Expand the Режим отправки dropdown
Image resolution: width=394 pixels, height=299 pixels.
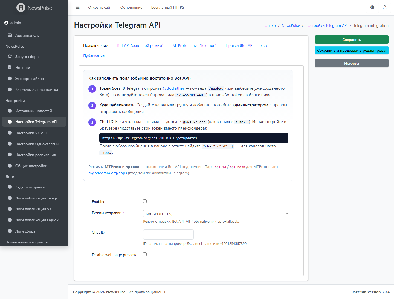[216, 214]
